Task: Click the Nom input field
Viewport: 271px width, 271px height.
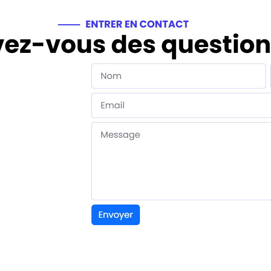Action: (x=178, y=76)
